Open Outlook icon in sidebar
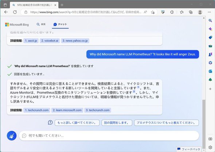Screen dimensions: 215x152 [210, 71]
